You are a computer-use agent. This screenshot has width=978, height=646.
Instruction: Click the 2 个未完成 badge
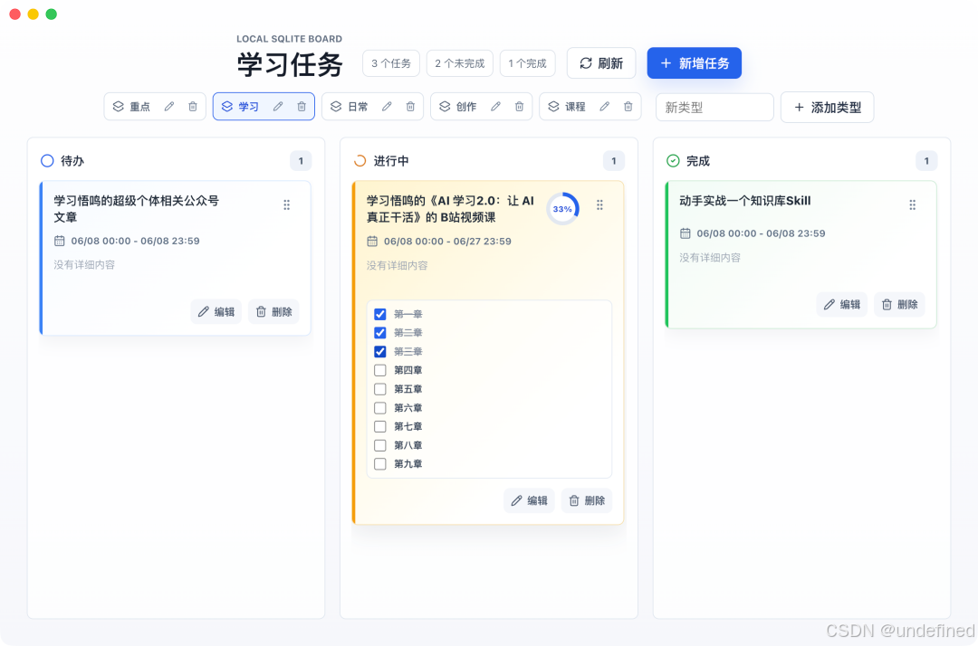point(460,63)
